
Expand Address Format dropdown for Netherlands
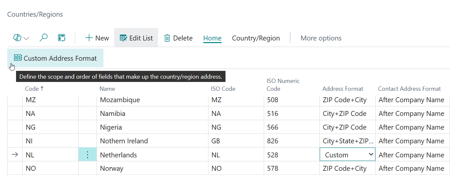(x=371, y=154)
